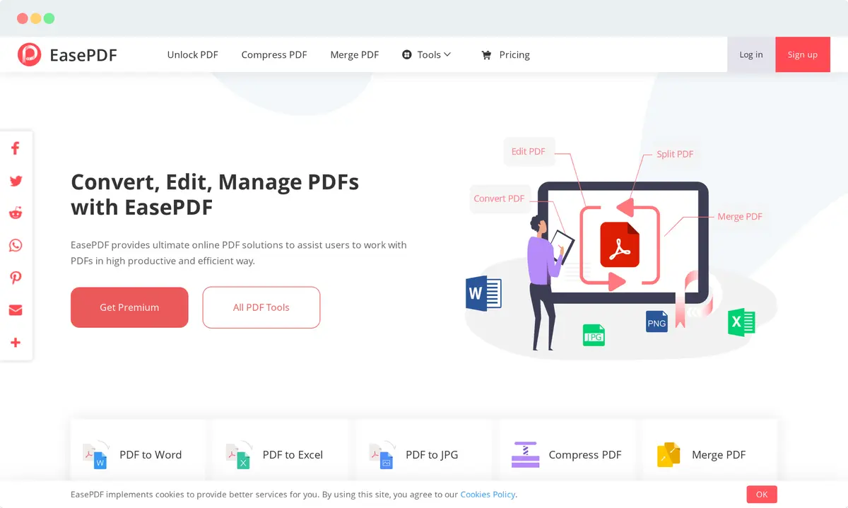Go to the Pricing page

click(514, 54)
